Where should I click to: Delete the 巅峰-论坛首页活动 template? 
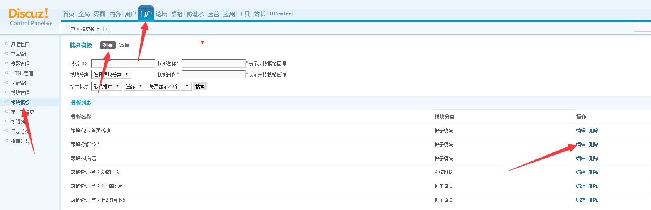[593, 130]
